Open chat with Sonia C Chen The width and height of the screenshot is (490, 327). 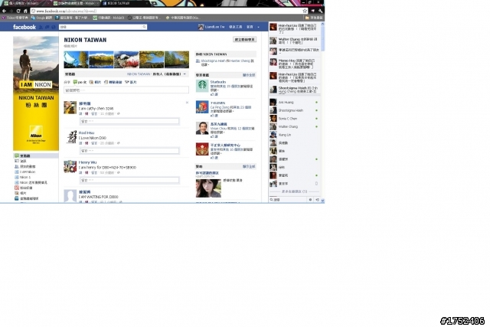point(294,119)
